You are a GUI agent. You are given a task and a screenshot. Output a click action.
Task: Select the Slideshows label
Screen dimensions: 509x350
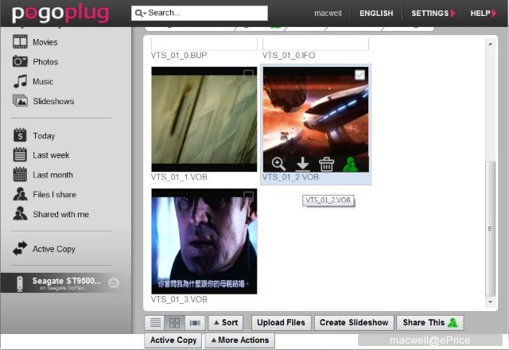[x=53, y=101]
